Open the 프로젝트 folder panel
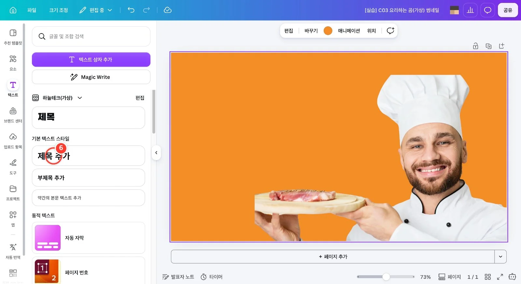 (13, 193)
